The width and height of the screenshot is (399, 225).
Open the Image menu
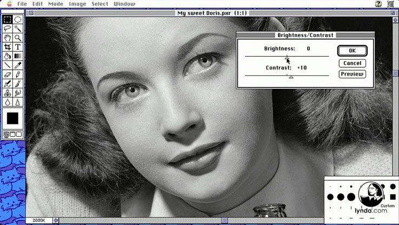pos(77,4)
